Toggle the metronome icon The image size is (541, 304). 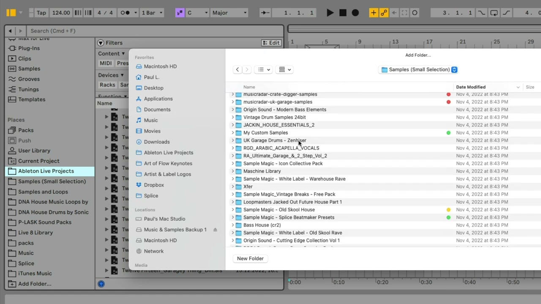point(125,13)
